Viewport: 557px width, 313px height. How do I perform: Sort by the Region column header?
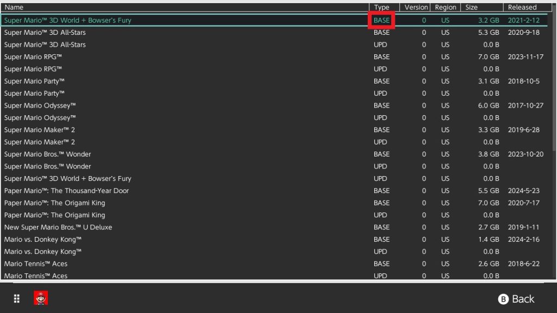445,7
